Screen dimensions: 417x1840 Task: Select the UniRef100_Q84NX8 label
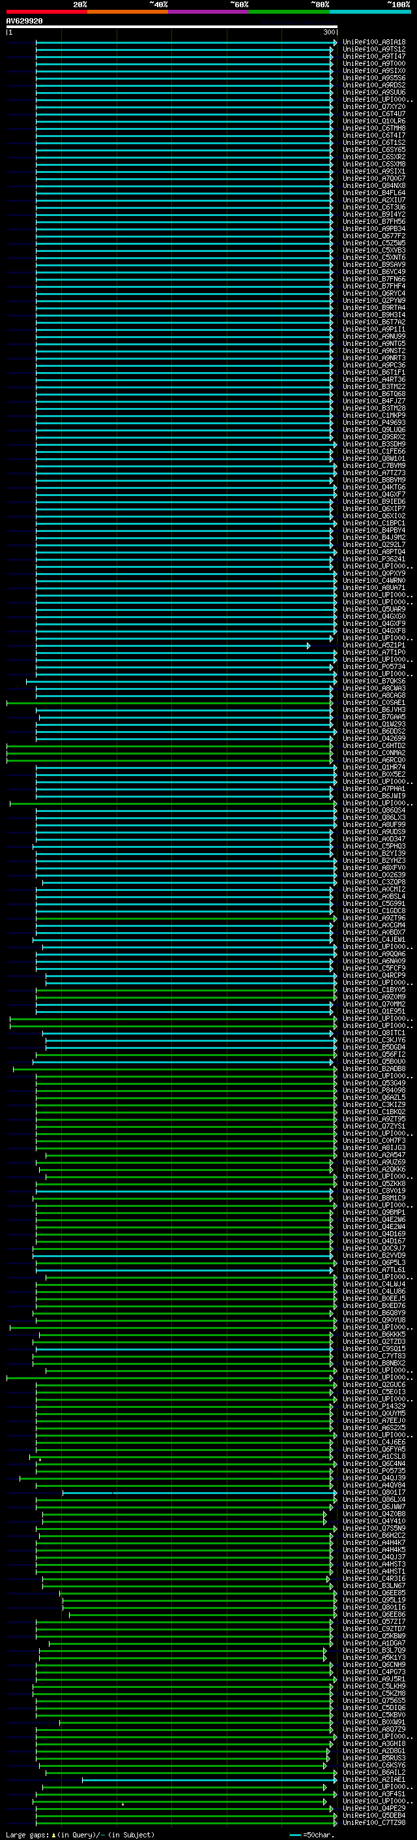374,186
